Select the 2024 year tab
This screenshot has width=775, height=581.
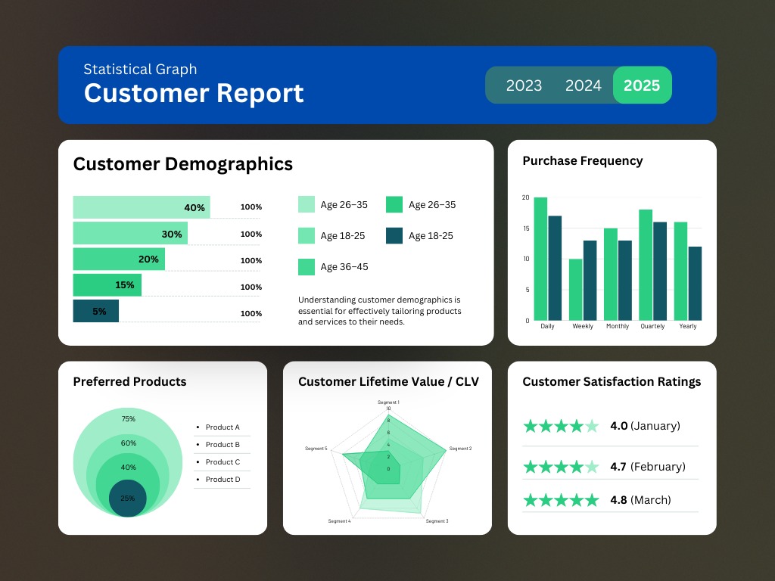[x=583, y=85]
